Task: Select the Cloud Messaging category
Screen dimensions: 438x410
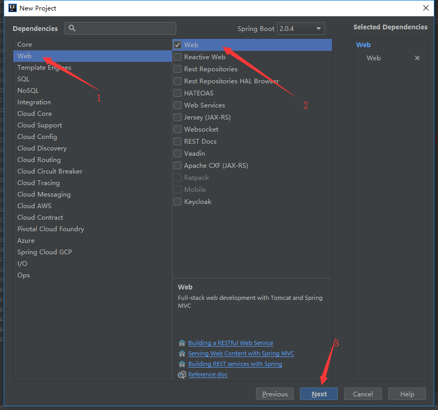Action: coord(92,195)
